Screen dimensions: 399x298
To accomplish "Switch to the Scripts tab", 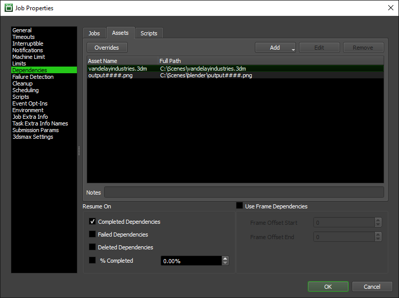I will coord(149,33).
